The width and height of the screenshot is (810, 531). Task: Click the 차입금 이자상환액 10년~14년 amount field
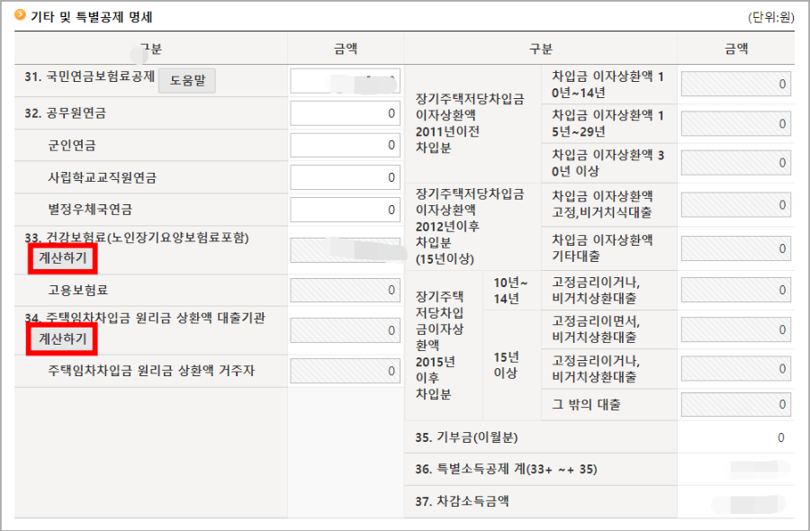coord(735,83)
